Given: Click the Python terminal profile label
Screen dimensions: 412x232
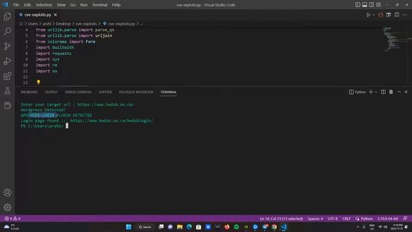Looking at the screenshot, I should (357, 92).
